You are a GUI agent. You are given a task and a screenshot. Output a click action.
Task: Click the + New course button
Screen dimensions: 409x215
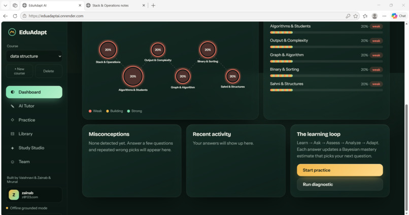[20, 71]
